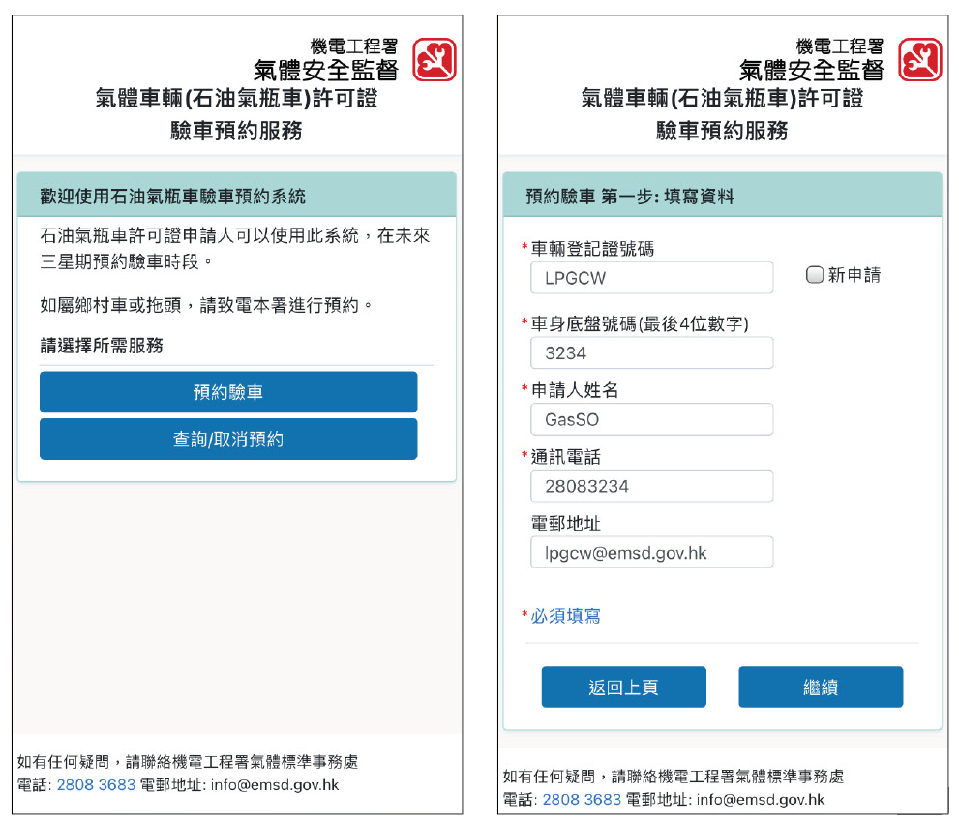Viewport: 959px width, 824px height.
Task: Open 查詢/取消預約 service
Action: (x=228, y=440)
